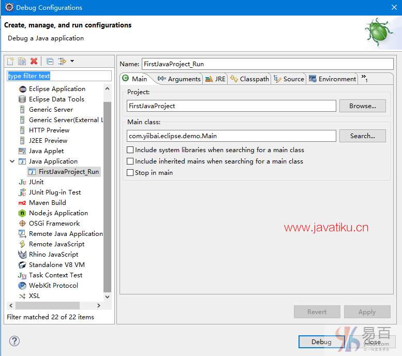Screen dimensions: 402x356
Task: Show hidden tabs via chevron overflow
Action: [364, 78]
